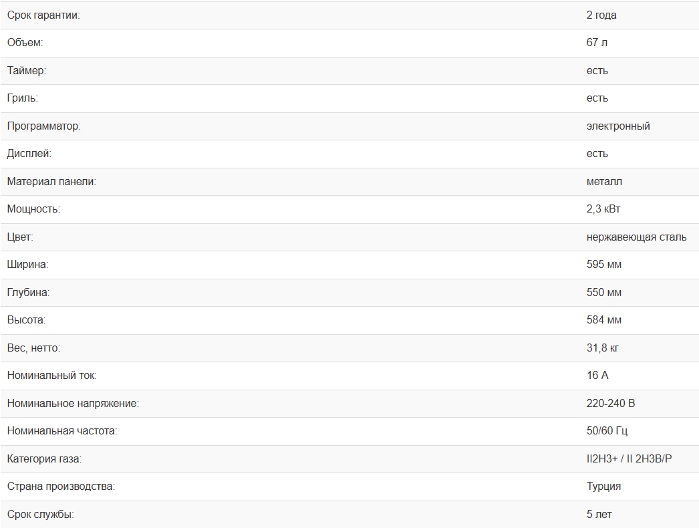Select the "II2H3+ / II 2H3B/P" gas category

tap(629, 459)
